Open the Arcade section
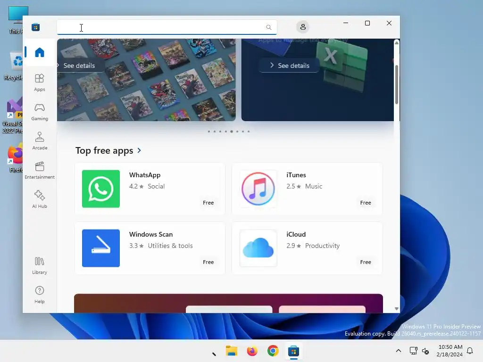 (x=40, y=141)
